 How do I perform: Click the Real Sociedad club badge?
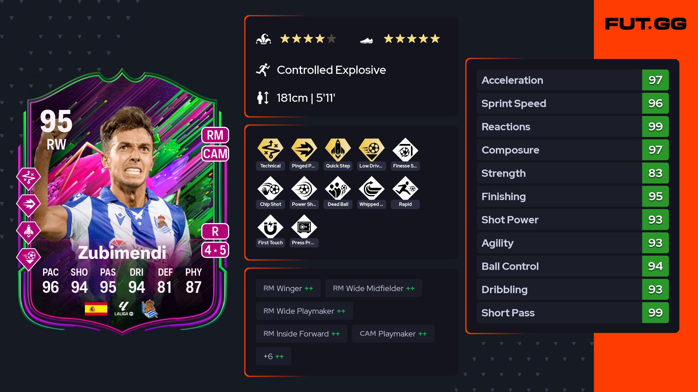coord(149,309)
